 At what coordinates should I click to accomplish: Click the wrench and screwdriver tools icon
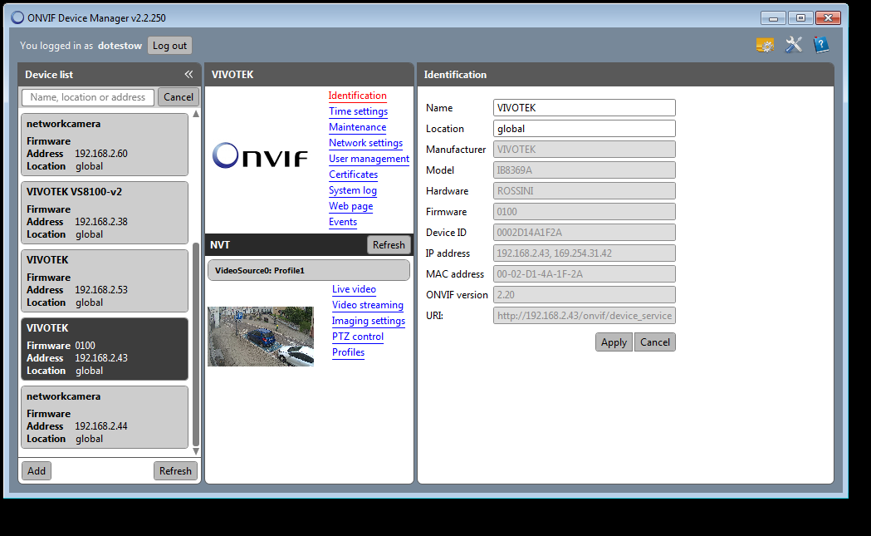tap(793, 46)
